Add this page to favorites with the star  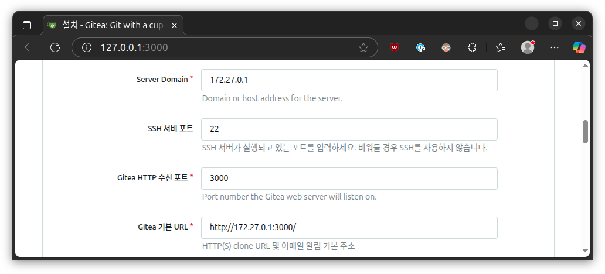click(x=363, y=47)
